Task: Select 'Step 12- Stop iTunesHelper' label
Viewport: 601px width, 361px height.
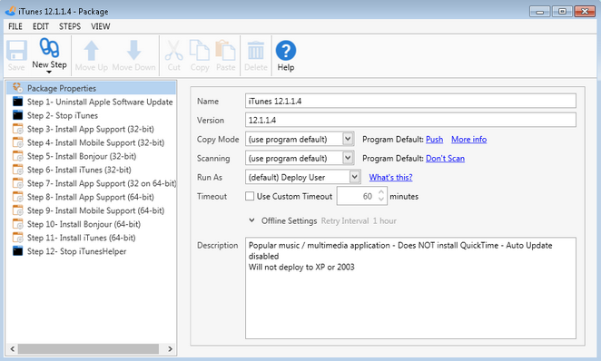Action: [x=76, y=251]
